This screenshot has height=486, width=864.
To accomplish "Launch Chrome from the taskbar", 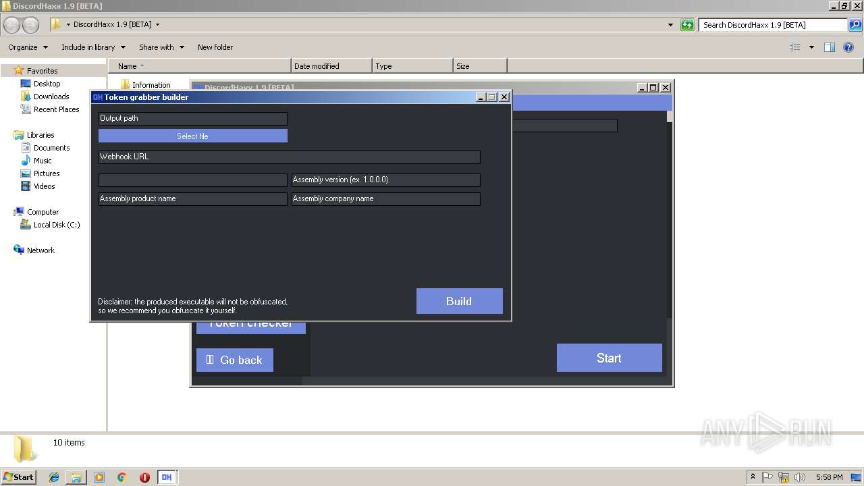I will pyautogui.click(x=122, y=477).
